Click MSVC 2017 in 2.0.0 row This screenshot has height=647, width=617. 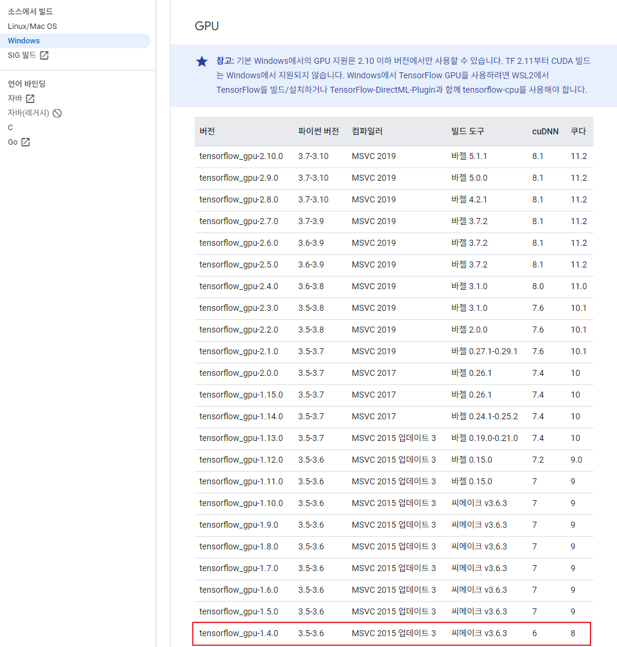[374, 373]
